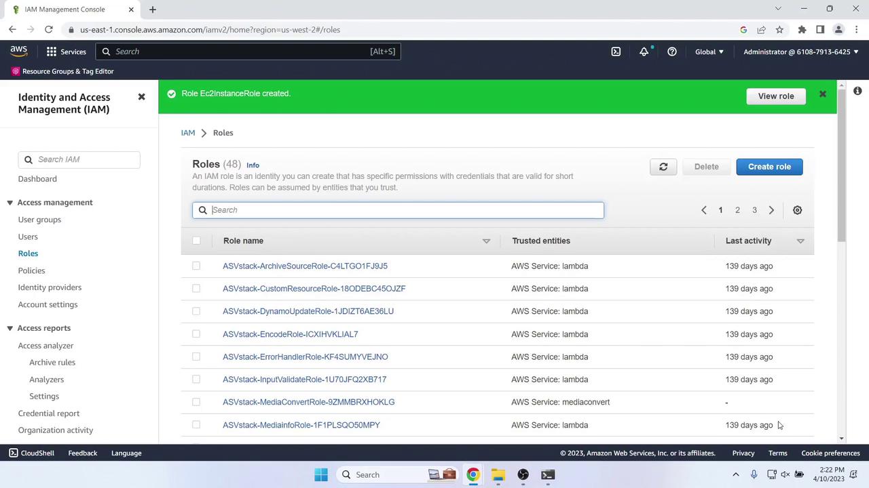The height and width of the screenshot is (488, 869).
Task: Share this page from the address bar
Action: pos(761,30)
